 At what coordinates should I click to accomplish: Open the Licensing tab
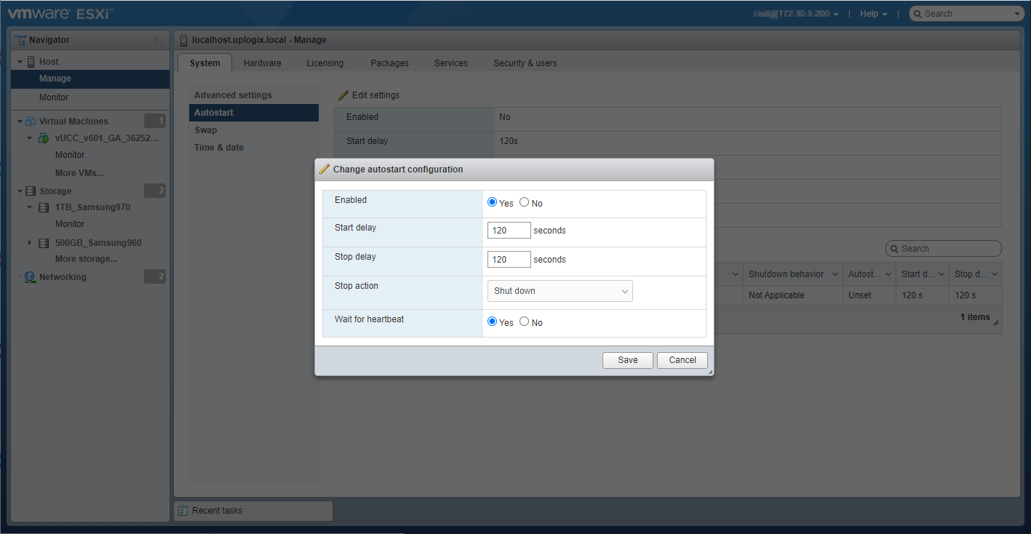[325, 63]
